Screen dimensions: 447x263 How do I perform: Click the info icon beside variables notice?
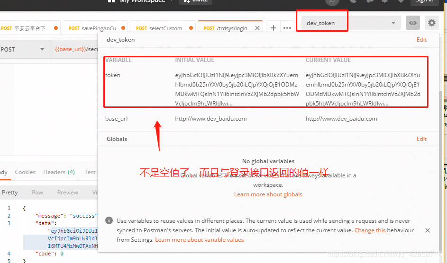pos(109,220)
